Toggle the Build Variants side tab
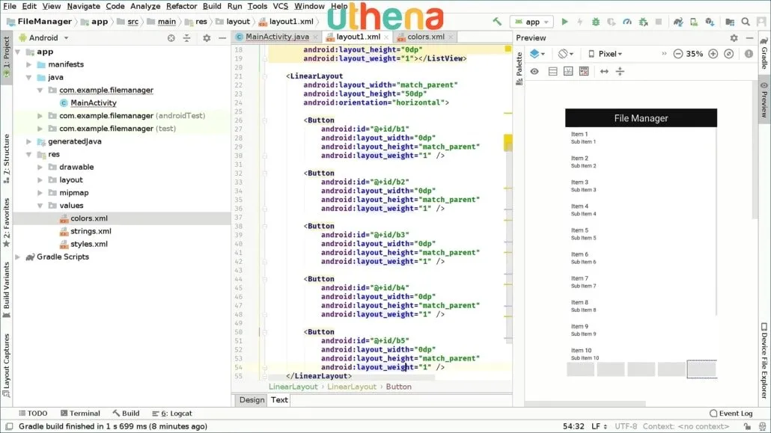Viewport: 771px width, 433px height. tap(7, 289)
